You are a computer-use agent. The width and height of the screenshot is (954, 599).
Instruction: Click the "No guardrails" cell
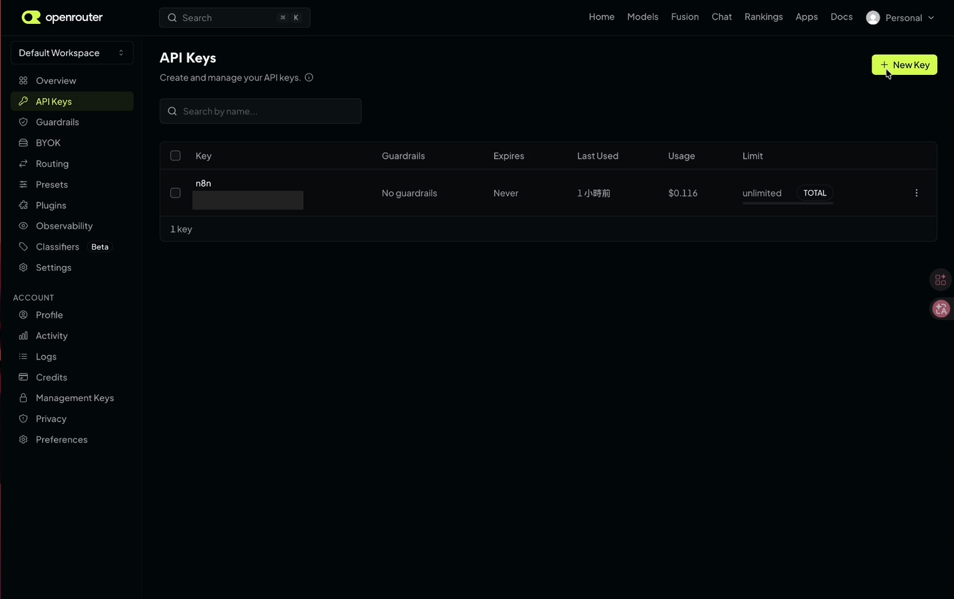pos(410,193)
